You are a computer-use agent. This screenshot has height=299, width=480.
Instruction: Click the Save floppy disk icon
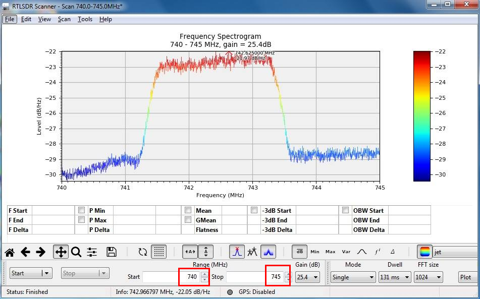(112, 252)
